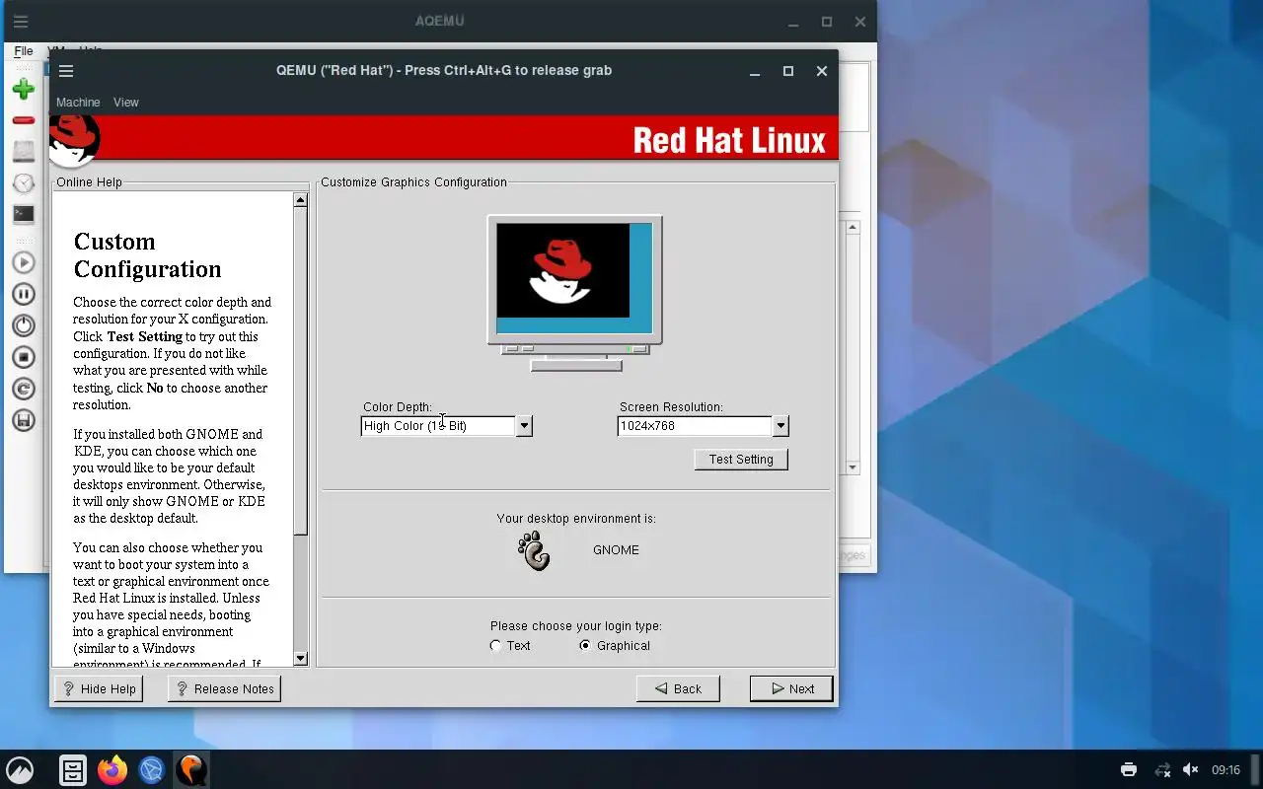Click the floppy Save VM state icon in AQEMU
This screenshot has width=1263, height=789.
[24, 420]
